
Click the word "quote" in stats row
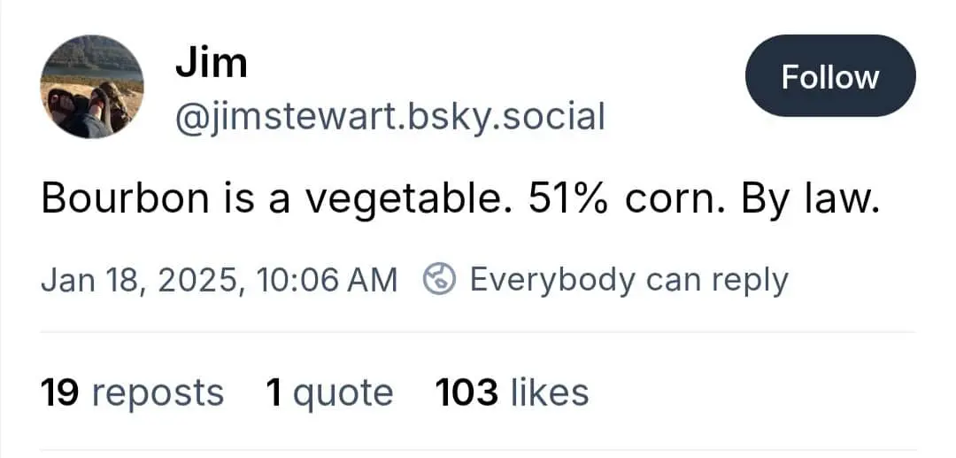point(343,392)
